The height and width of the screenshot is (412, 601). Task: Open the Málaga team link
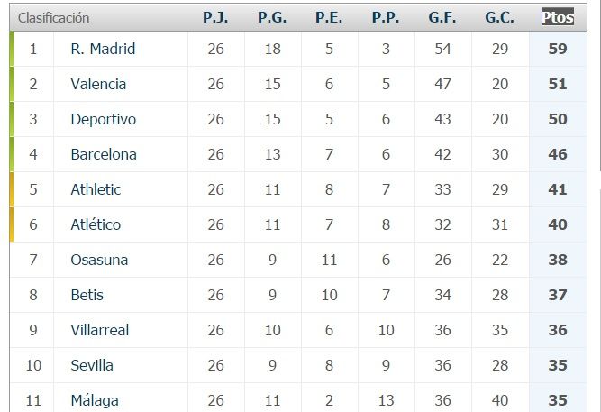[x=95, y=400]
